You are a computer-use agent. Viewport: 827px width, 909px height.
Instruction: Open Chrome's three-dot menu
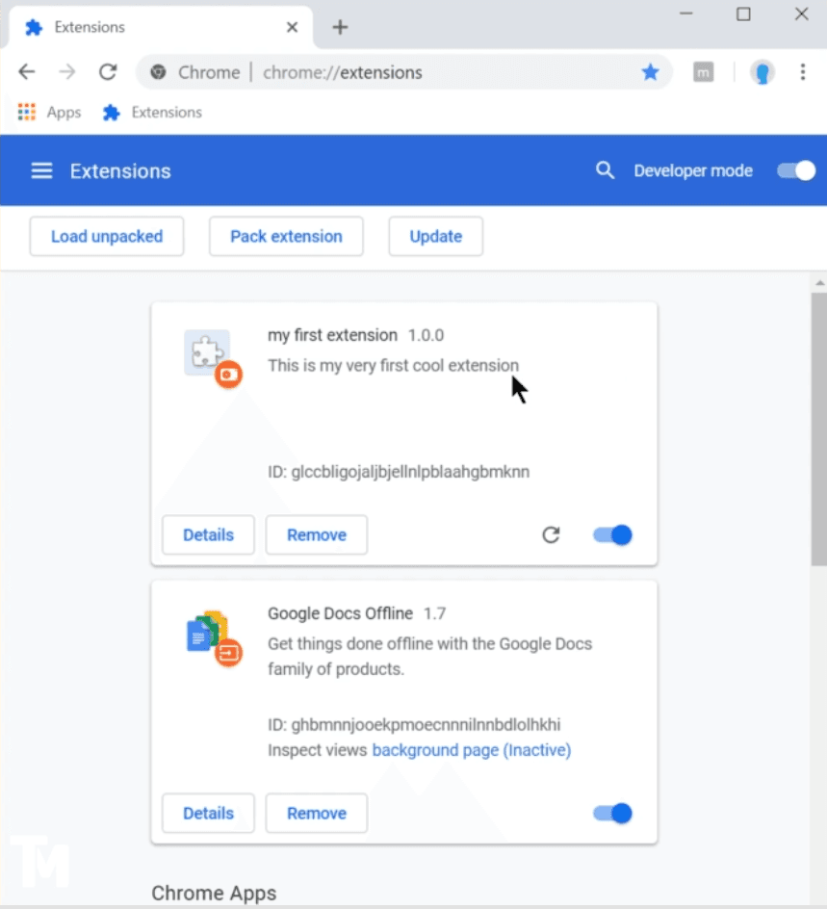point(803,72)
